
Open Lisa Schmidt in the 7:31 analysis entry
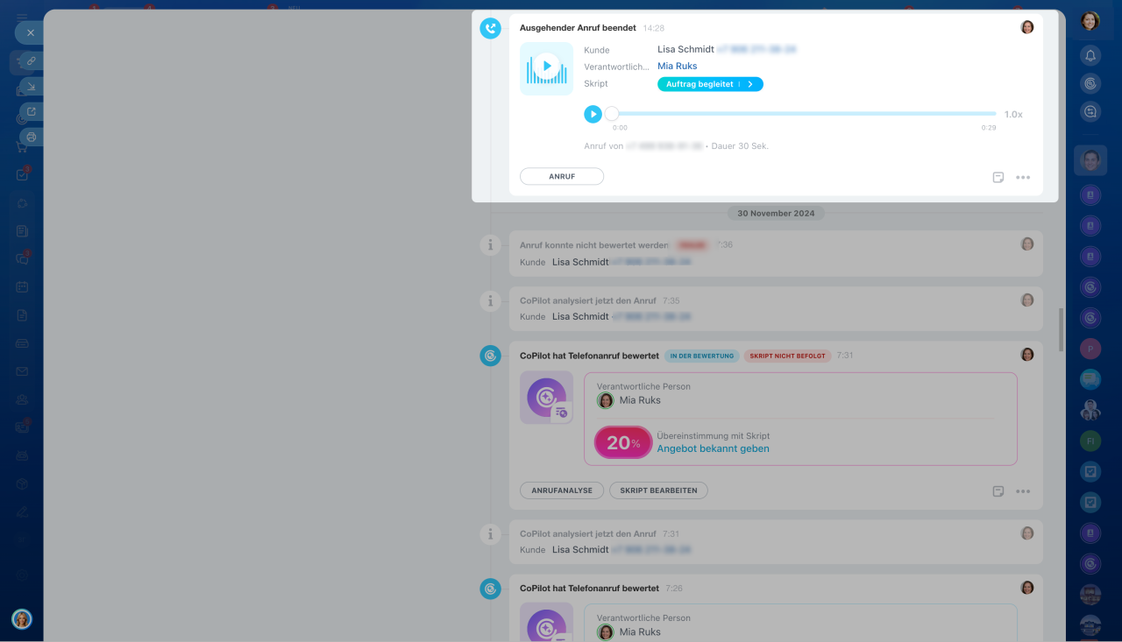coord(580,549)
